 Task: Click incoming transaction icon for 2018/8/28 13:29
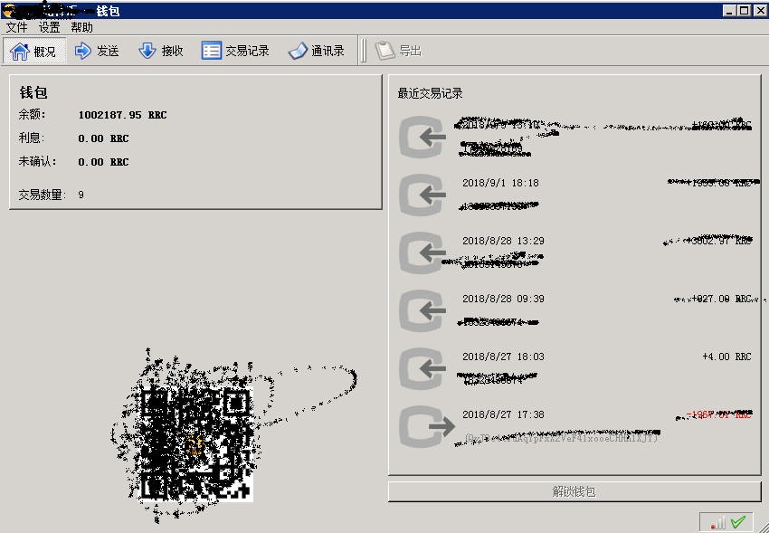pyautogui.click(x=422, y=252)
